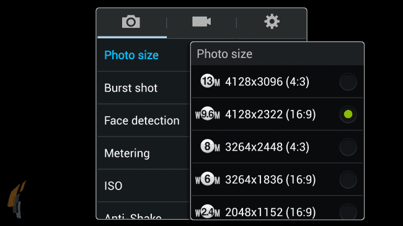Select the 3264x2448 (4:3) radio button
This screenshot has height=226, width=403.
[x=348, y=147]
